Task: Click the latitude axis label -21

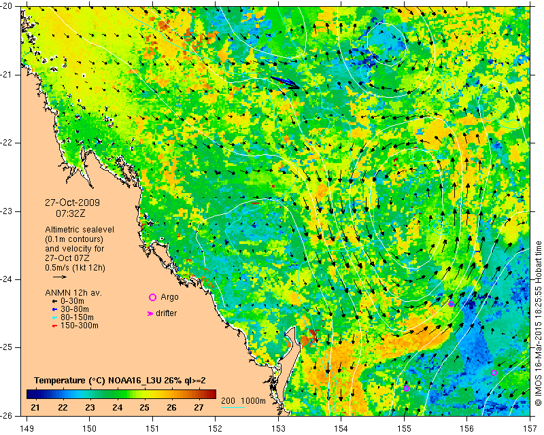Action: [6, 75]
